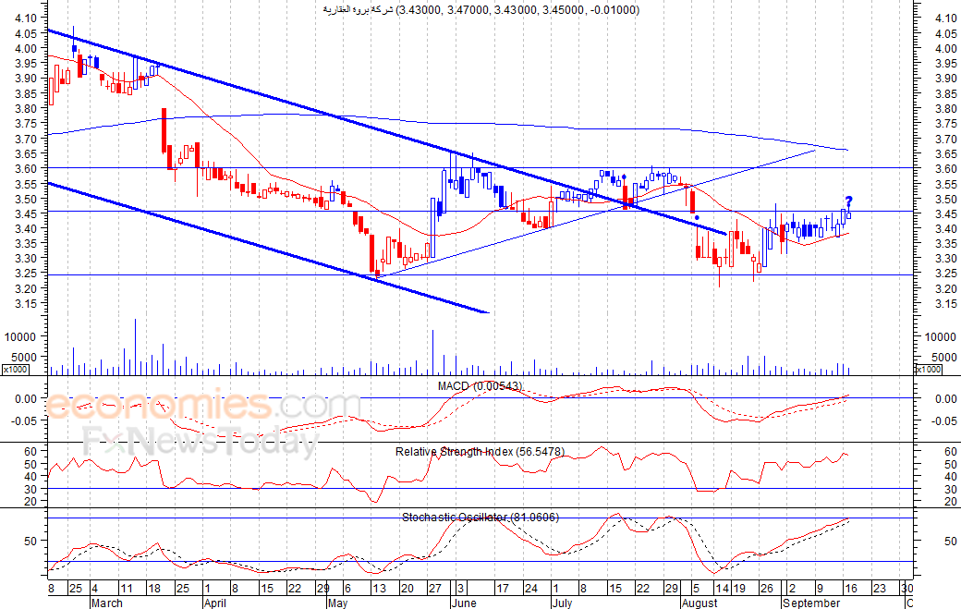Screen dimensions: 961x609
Task: Click the Stochastic Oscillator (81.0606) label
Action: (x=480, y=518)
